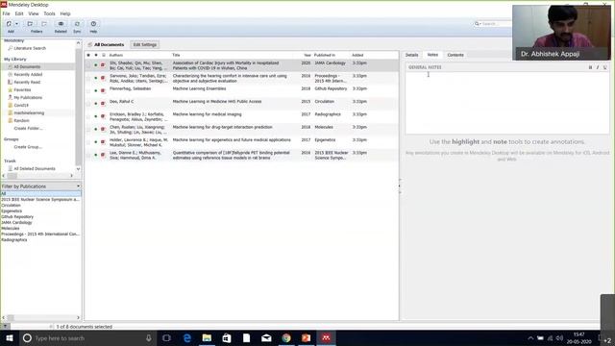Open the PDF icon for Chen, Ruolan row
The height and width of the screenshot is (346, 615).
pyautogui.click(x=103, y=129)
